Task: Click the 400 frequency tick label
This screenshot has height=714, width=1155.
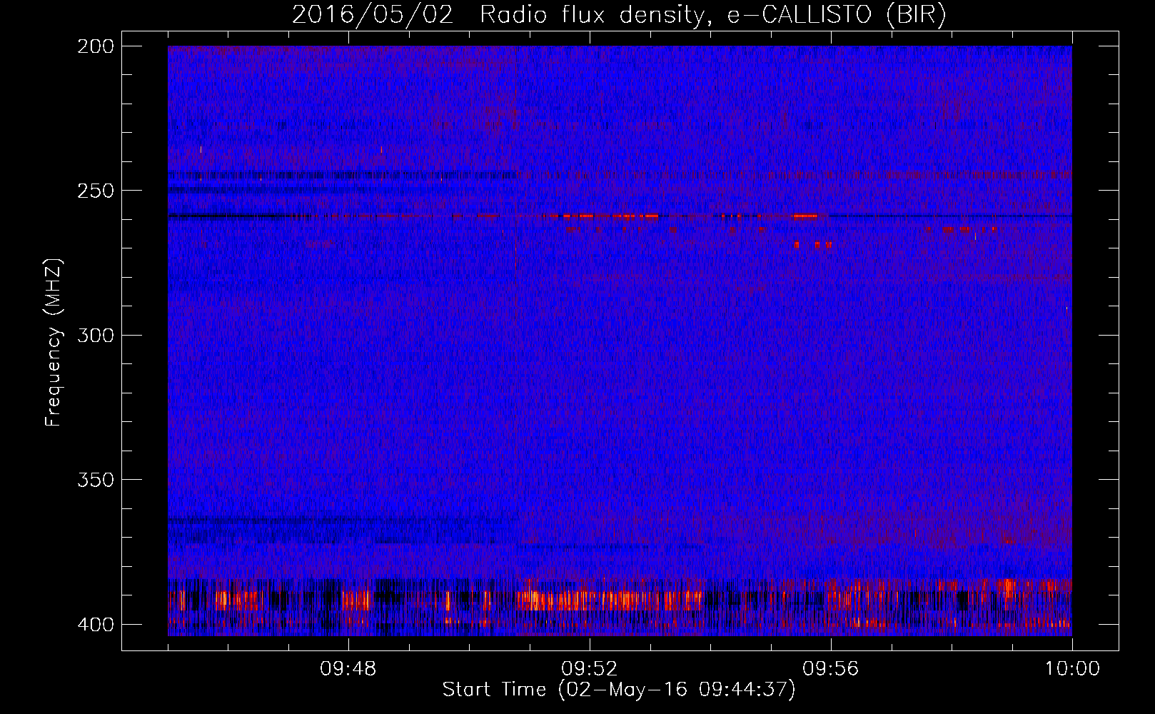Action: 96,624
